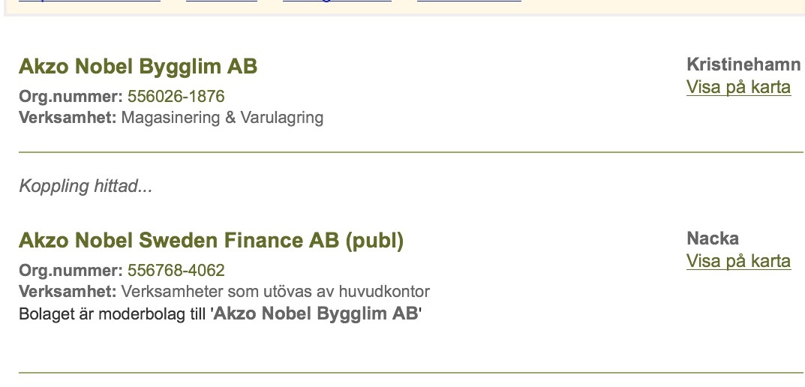
Task: Select the Kristinehamn location label
Action: 743,64
